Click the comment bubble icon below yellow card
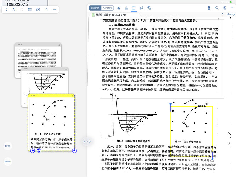The height and width of the screenshot is (177, 236). (x=33, y=150)
